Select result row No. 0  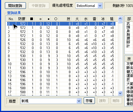pos(61,24)
